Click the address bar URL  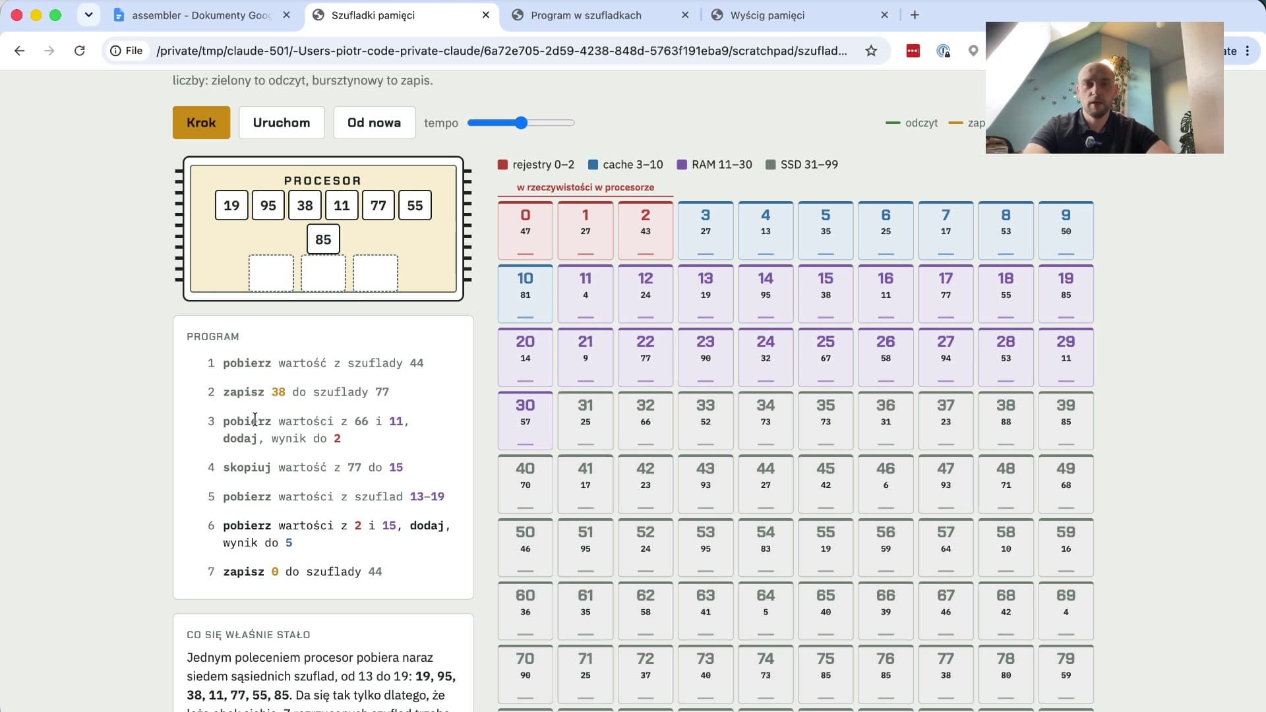pos(501,51)
